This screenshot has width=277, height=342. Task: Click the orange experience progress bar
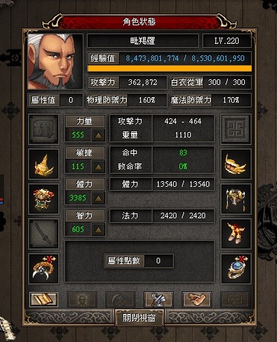170,68
